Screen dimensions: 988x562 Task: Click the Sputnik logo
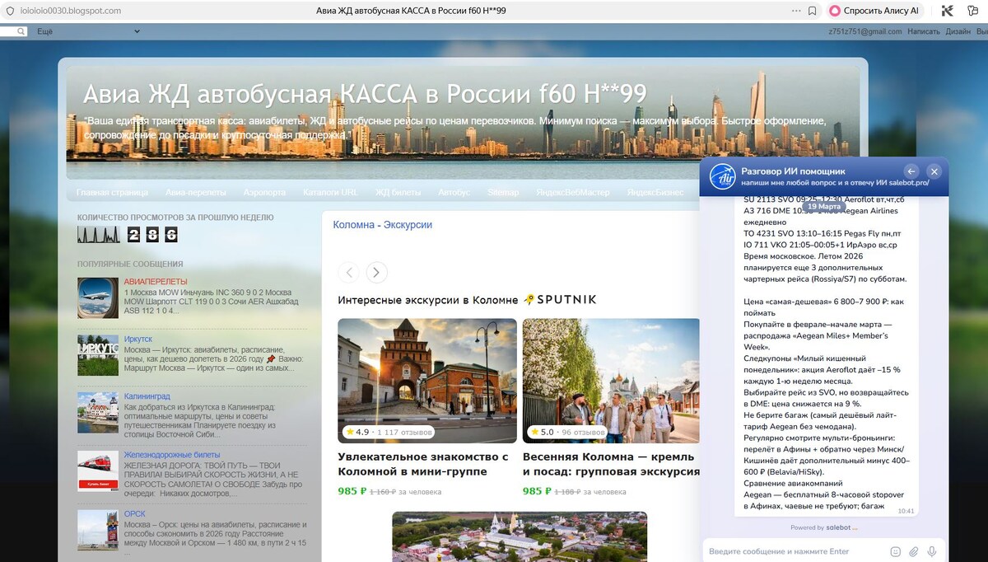[560, 300]
